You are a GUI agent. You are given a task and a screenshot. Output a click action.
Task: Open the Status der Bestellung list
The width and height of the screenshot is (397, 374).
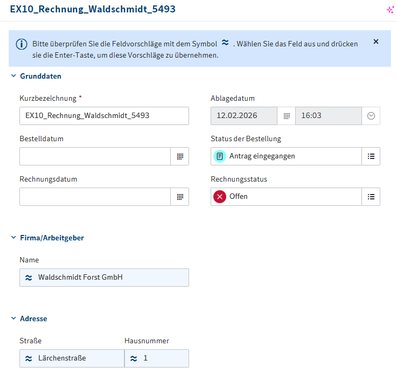click(371, 156)
